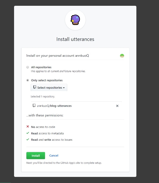
Task: Click the annkuoQ/blog-utterances repository entry
Action: (x=54, y=106)
